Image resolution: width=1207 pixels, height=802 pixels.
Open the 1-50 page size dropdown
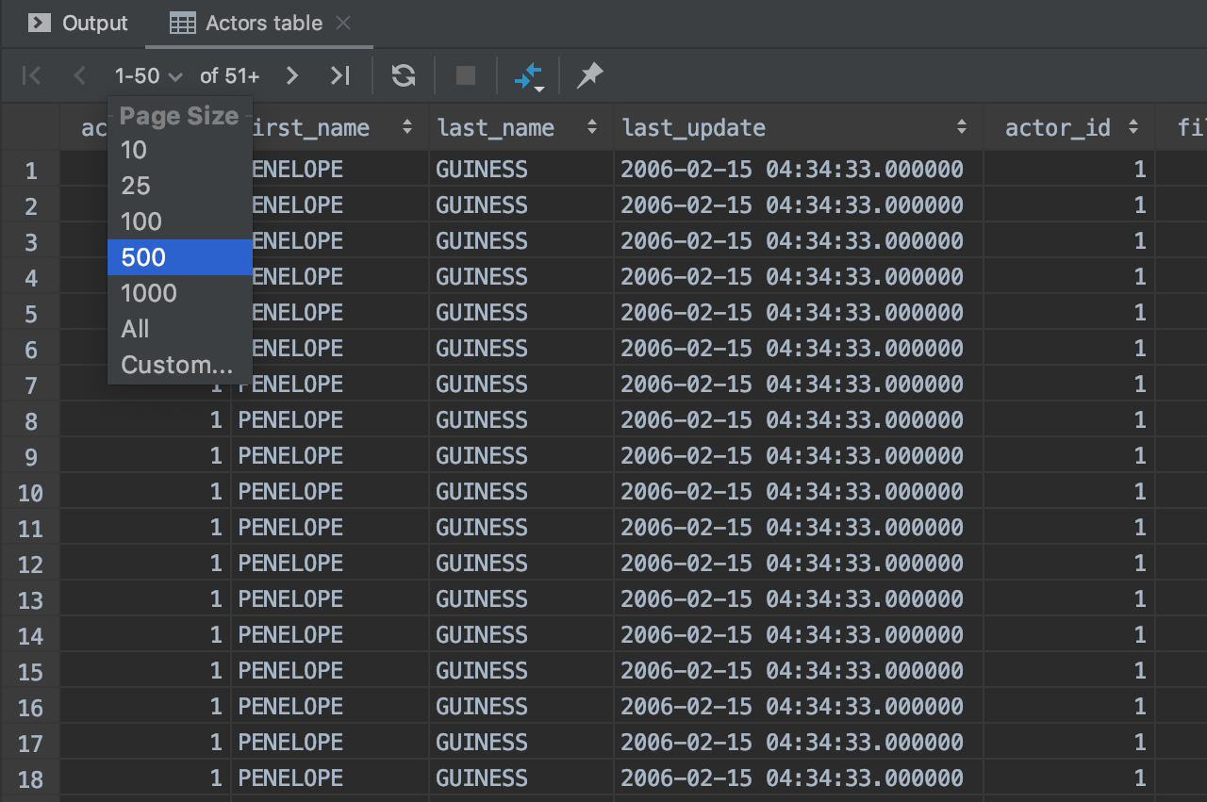(x=148, y=75)
